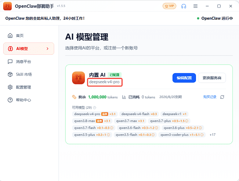Click the brain AI model icon
Screen dimensions: 239x181
(x=10, y=48)
